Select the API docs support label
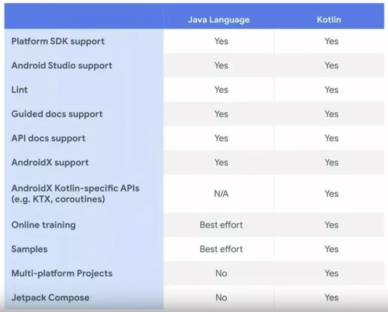This screenshot has width=388, height=312. coord(48,138)
